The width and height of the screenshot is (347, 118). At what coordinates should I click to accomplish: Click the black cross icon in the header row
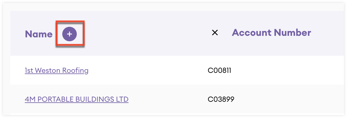click(x=215, y=33)
